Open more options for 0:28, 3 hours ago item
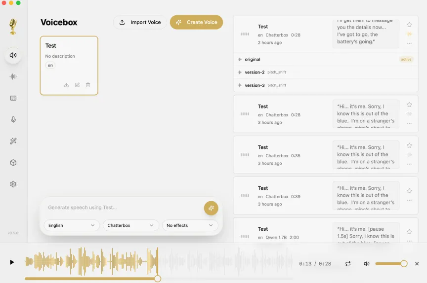 click(409, 123)
